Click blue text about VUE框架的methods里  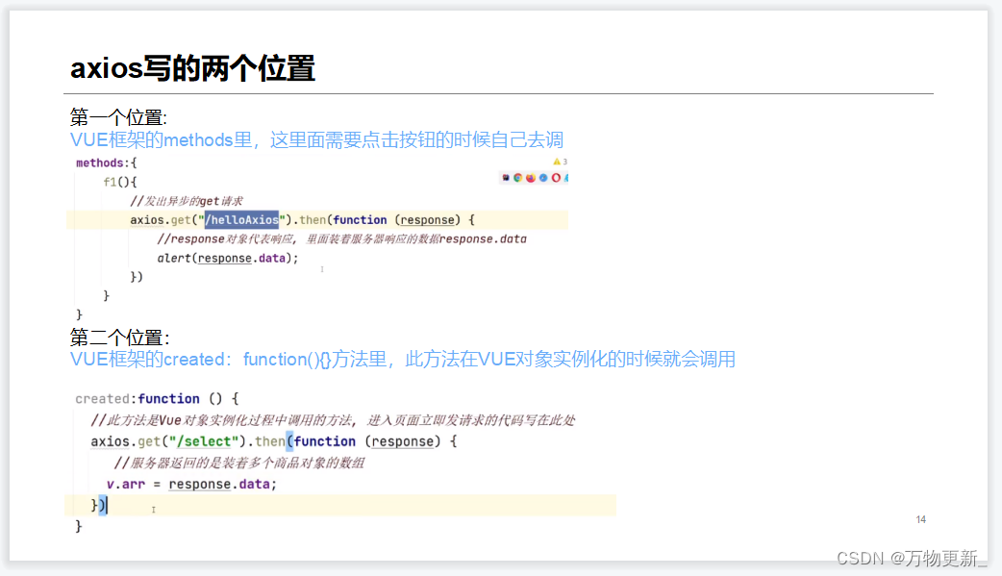coord(316,139)
